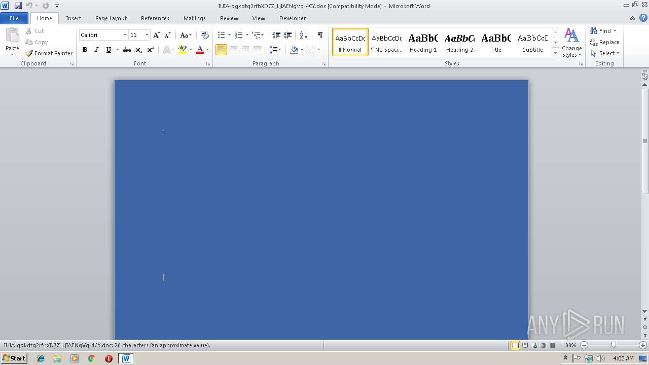The height and width of the screenshot is (365, 649).
Task: Apply the No Spacing style
Action: coord(386,42)
